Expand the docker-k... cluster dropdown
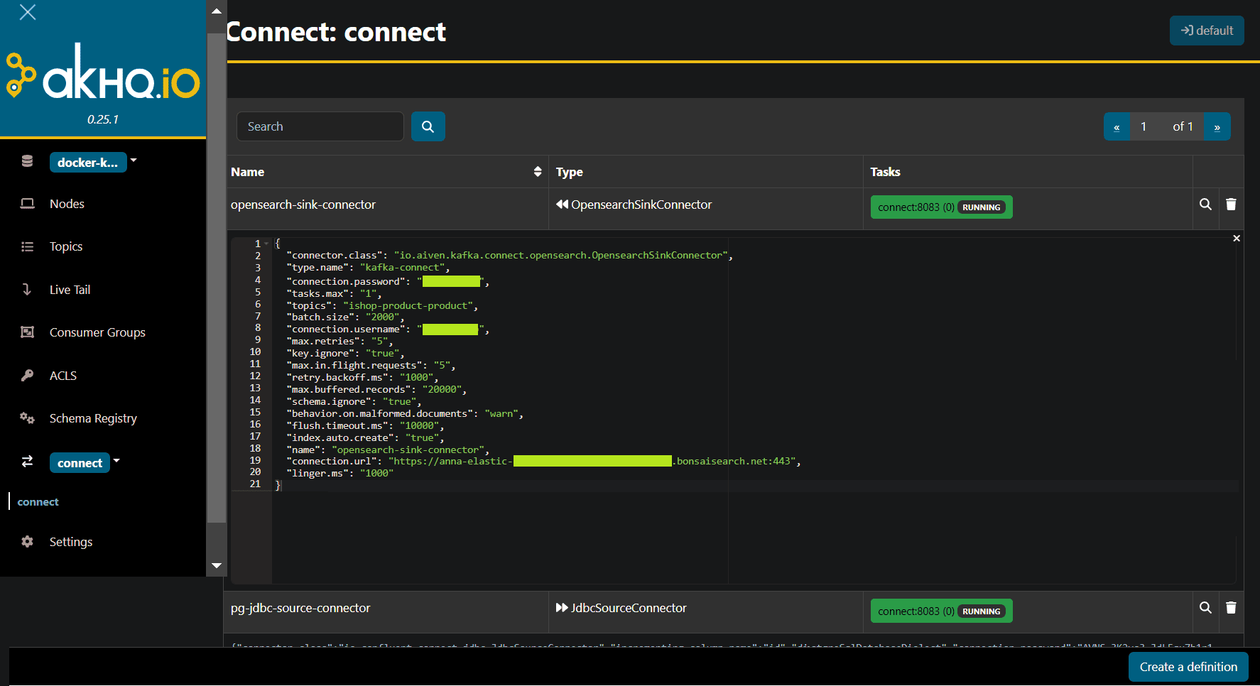The image size is (1260, 686). click(x=134, y=161)
